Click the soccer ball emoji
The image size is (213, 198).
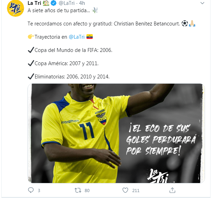[x=185, y=23]
